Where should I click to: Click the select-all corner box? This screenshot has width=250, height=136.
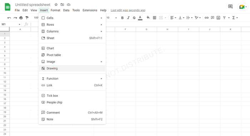[5, 29]
